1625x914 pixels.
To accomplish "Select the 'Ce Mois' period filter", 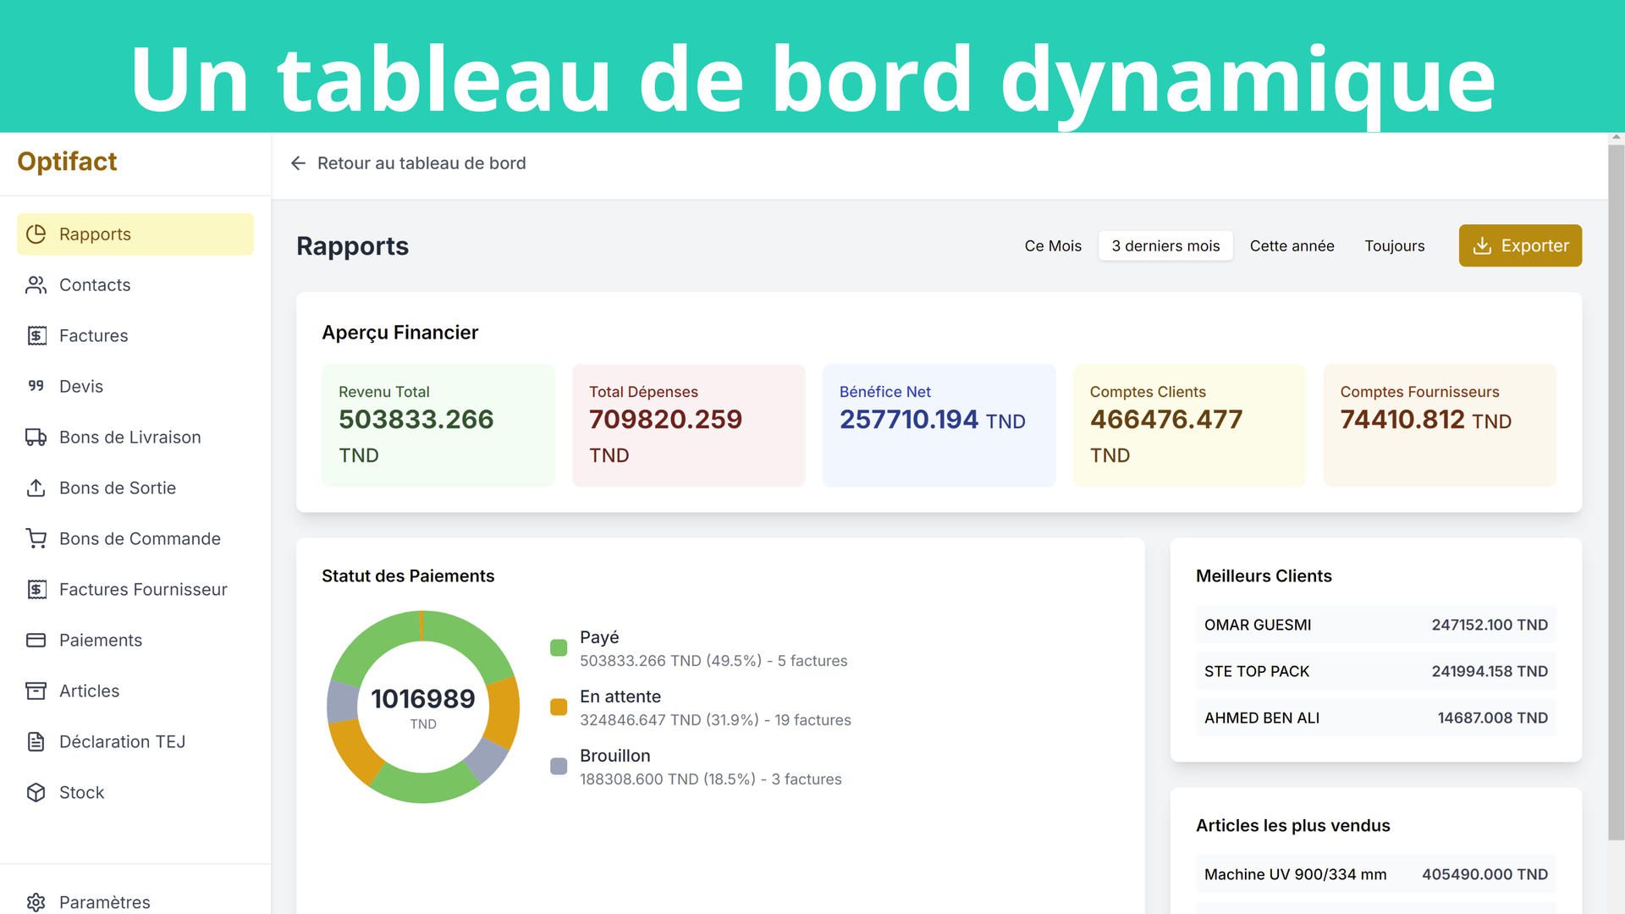I will tap(1053, 246).
